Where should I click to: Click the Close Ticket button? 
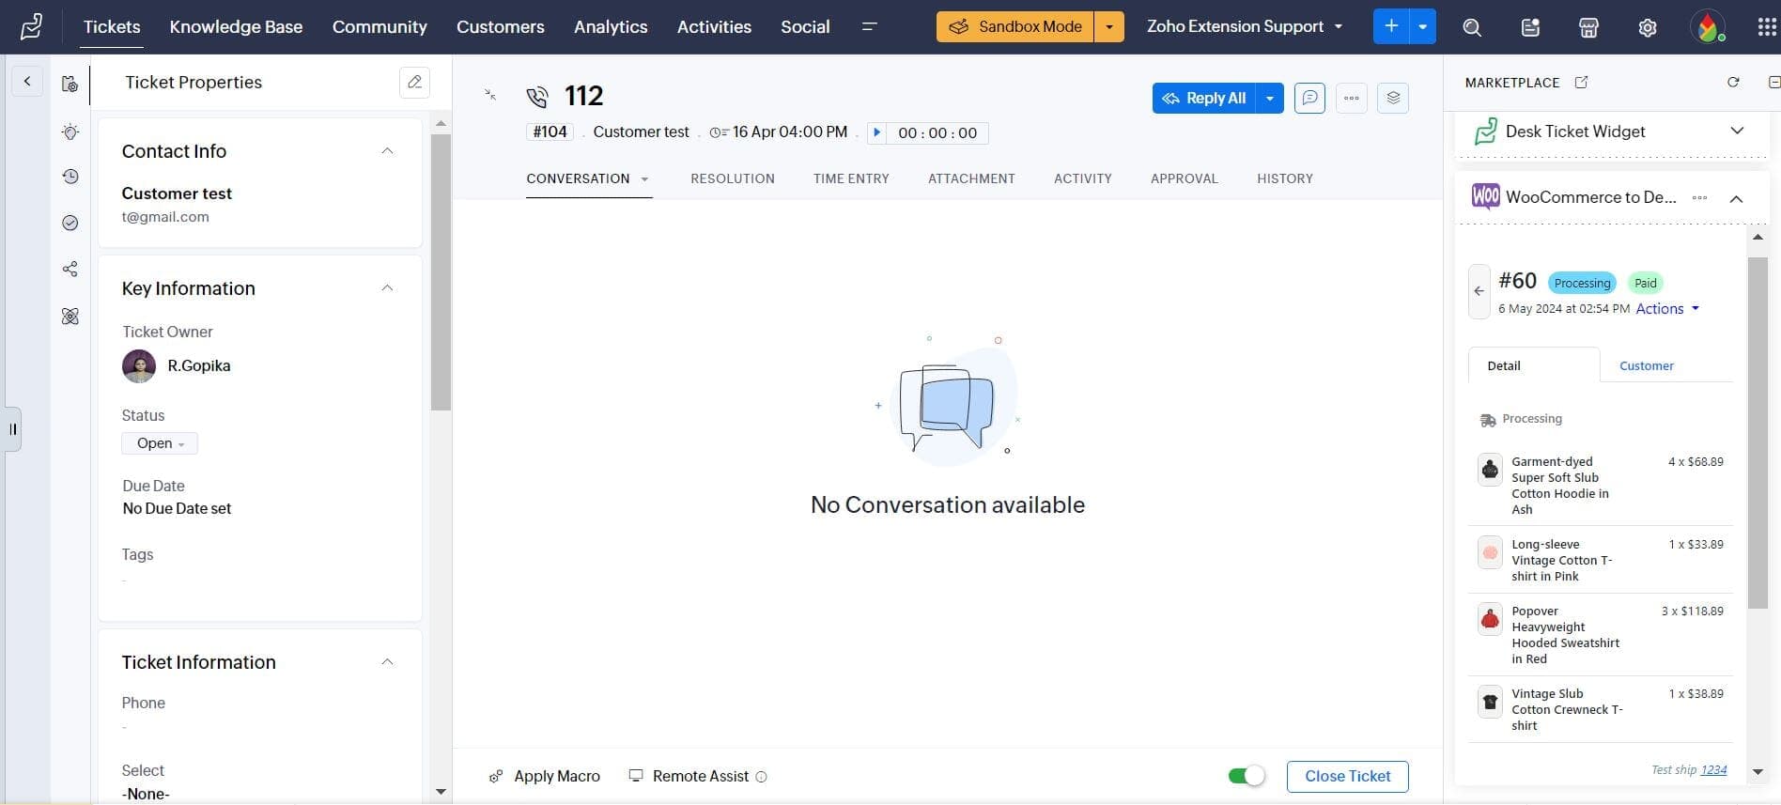1347,776
